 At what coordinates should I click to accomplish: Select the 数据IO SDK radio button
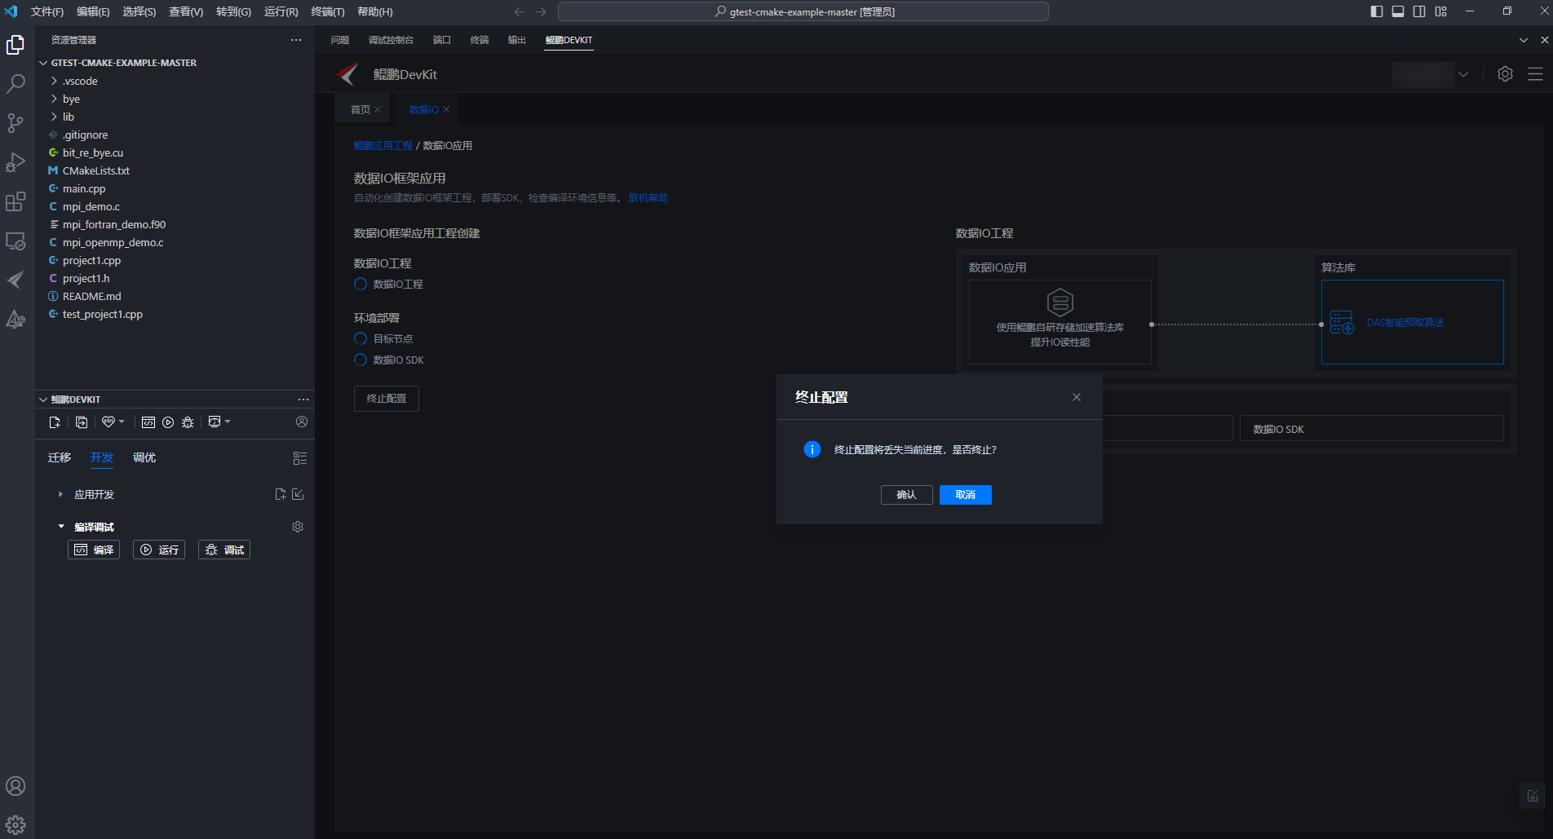361,360
